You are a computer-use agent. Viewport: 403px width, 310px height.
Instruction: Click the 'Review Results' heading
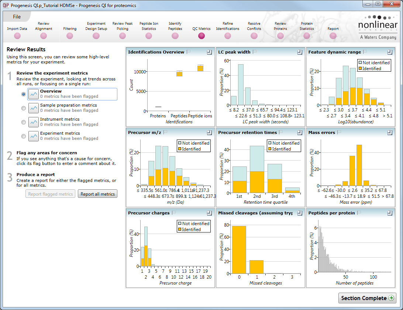[x=26, y=49]
